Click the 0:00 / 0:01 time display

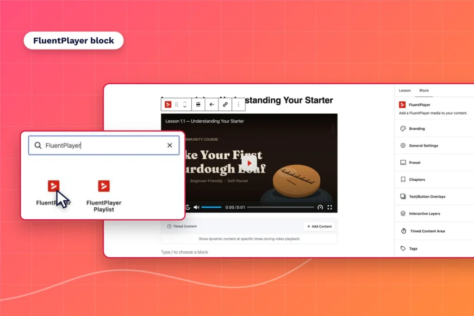coord(235,207)
